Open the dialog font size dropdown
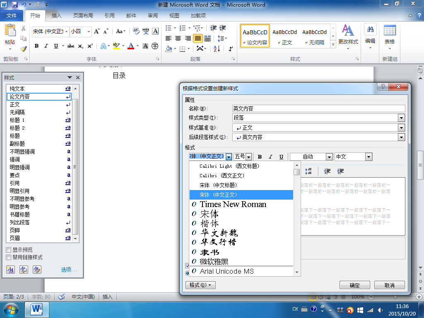The width and height of the screenshot is (424, 318). (x=249, y=157)
